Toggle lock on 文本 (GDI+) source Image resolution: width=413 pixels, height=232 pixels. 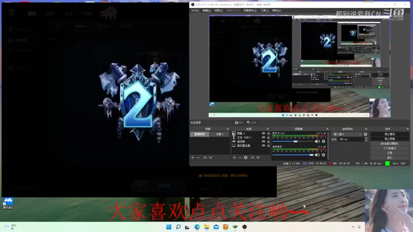(268, 137)
